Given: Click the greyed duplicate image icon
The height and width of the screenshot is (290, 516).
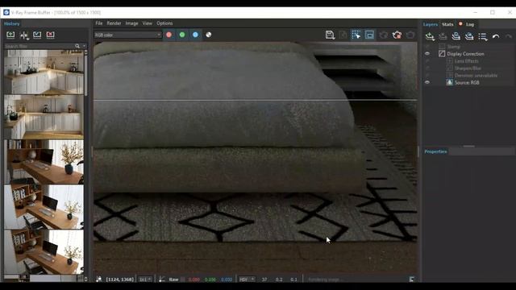Looking at the screenshot, I should [x=343, y=35].
